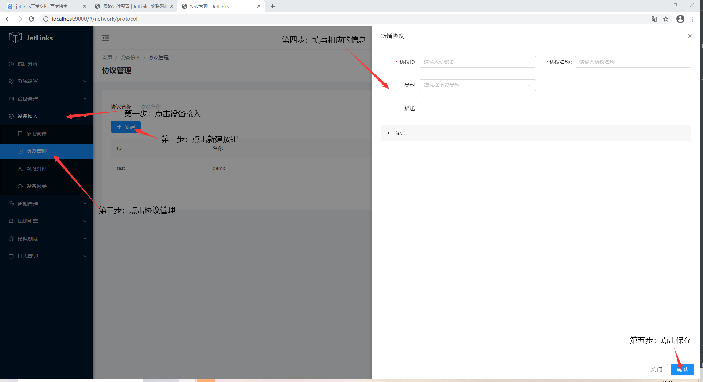The image size is (703, 382).
Task: Expand the 调试 debug section
Action: click(400, 133)
